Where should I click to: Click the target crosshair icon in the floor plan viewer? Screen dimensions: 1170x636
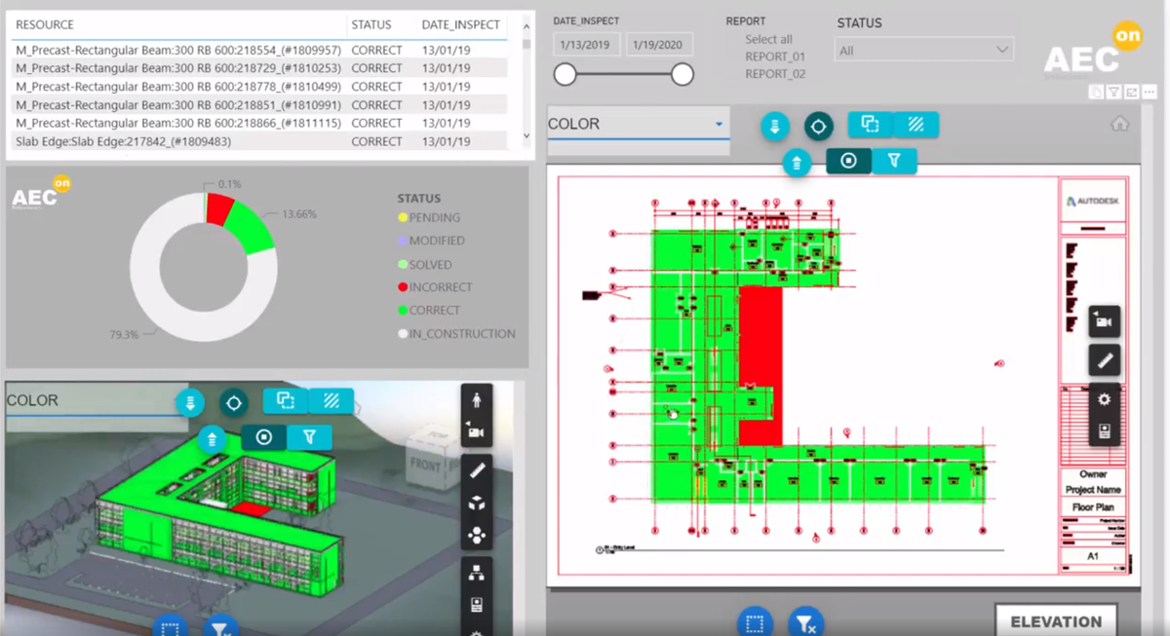point(818,126)
